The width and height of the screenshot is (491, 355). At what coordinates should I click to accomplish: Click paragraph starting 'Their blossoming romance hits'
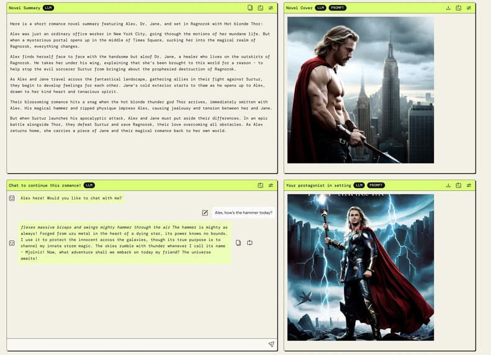141,105
